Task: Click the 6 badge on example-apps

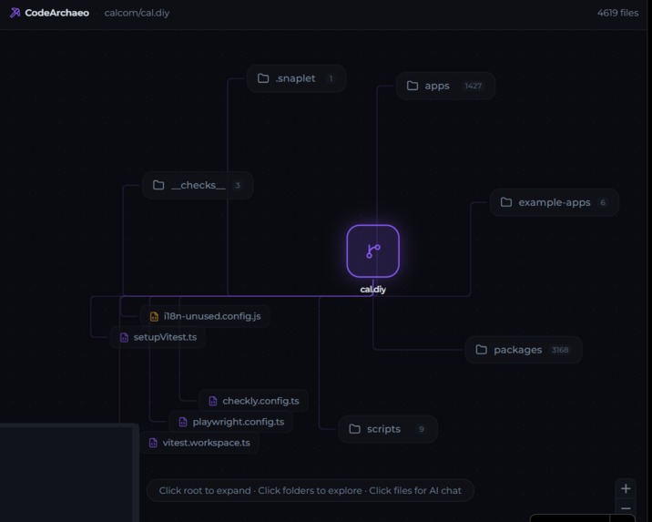Action: (603, 202)
